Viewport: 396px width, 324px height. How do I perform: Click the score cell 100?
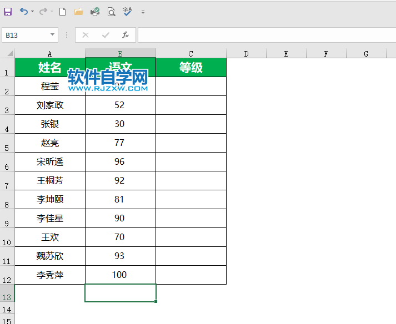[x=121, y=275]
